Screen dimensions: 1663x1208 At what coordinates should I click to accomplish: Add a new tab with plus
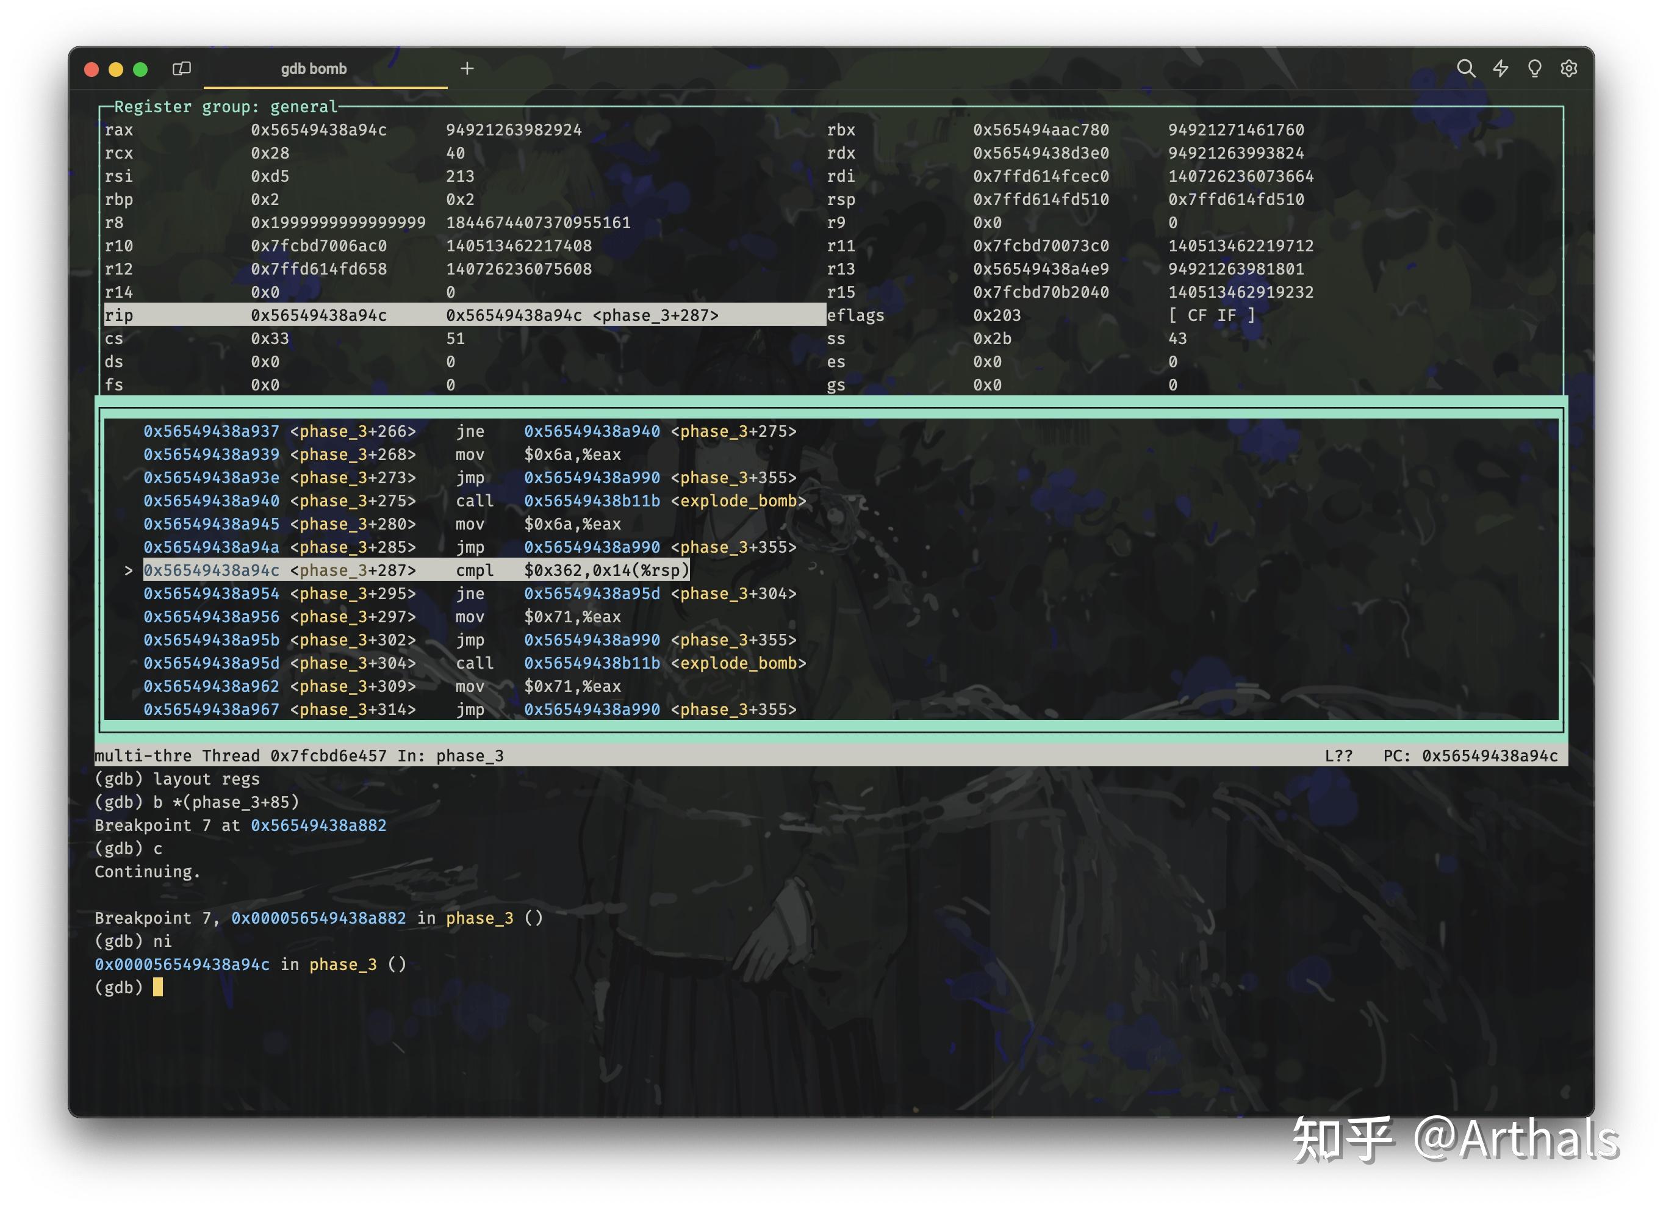tap(467, 68)
